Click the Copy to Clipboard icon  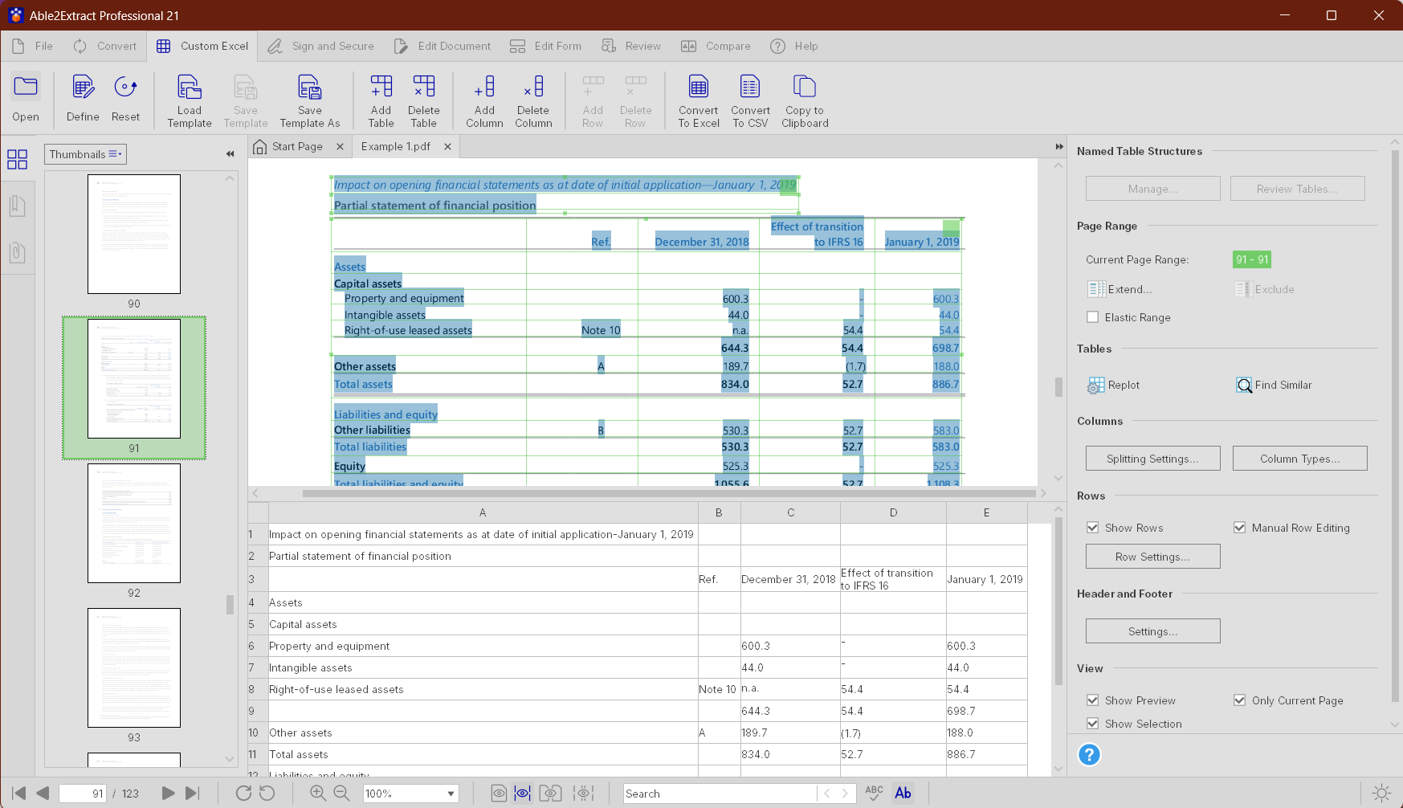804,87
